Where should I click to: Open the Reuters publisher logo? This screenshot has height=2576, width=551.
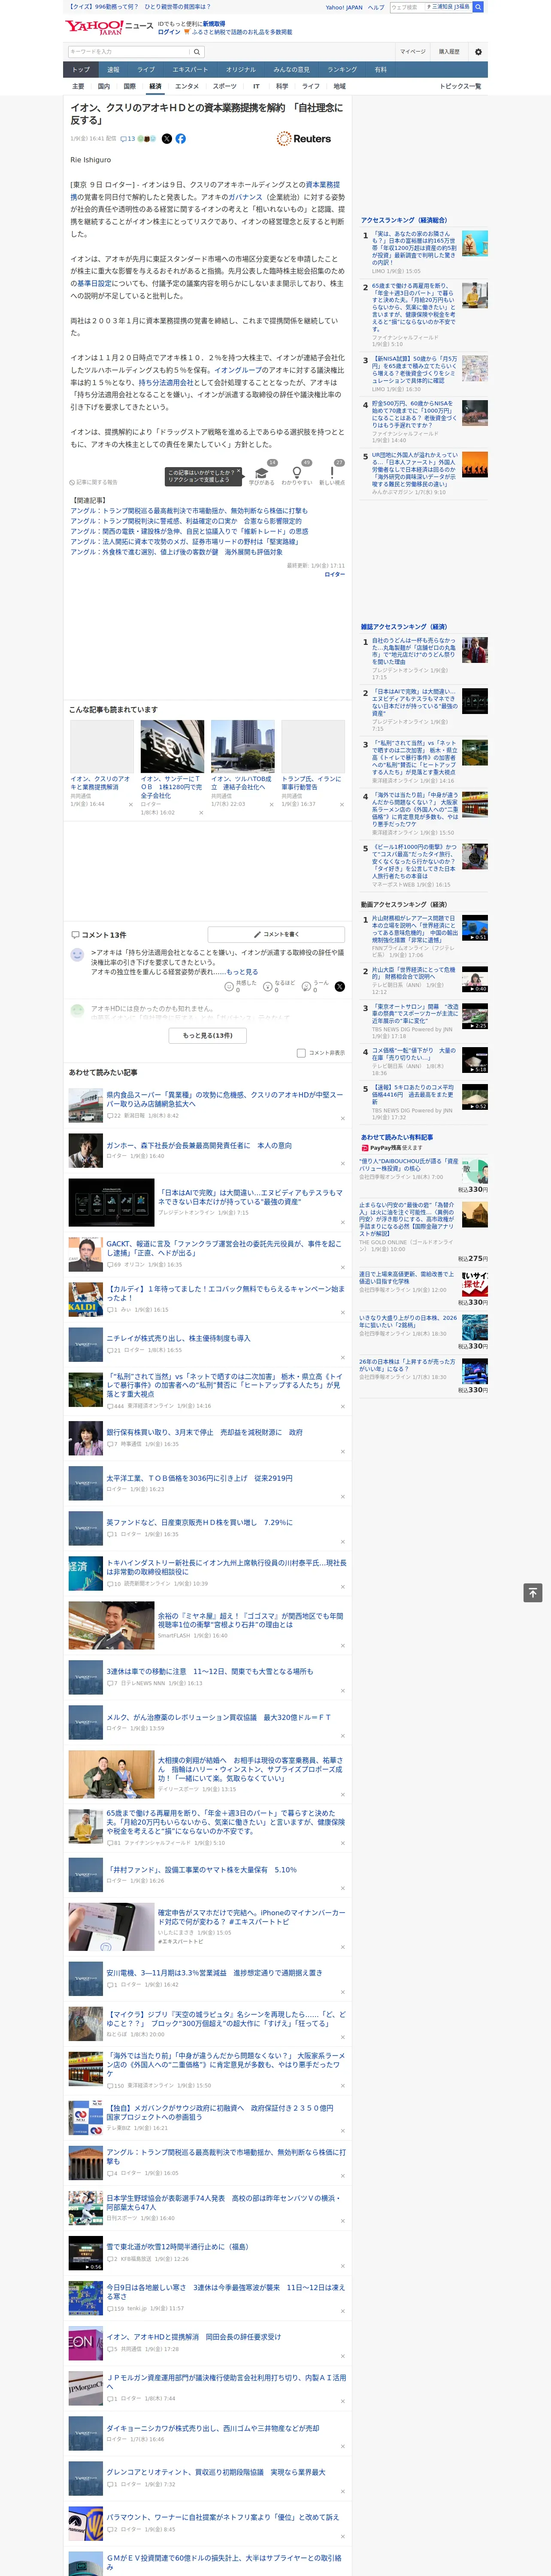(304, 139)
